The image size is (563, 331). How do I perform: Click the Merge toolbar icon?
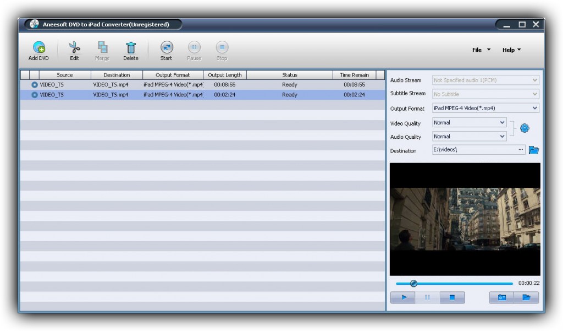point(102,47)
